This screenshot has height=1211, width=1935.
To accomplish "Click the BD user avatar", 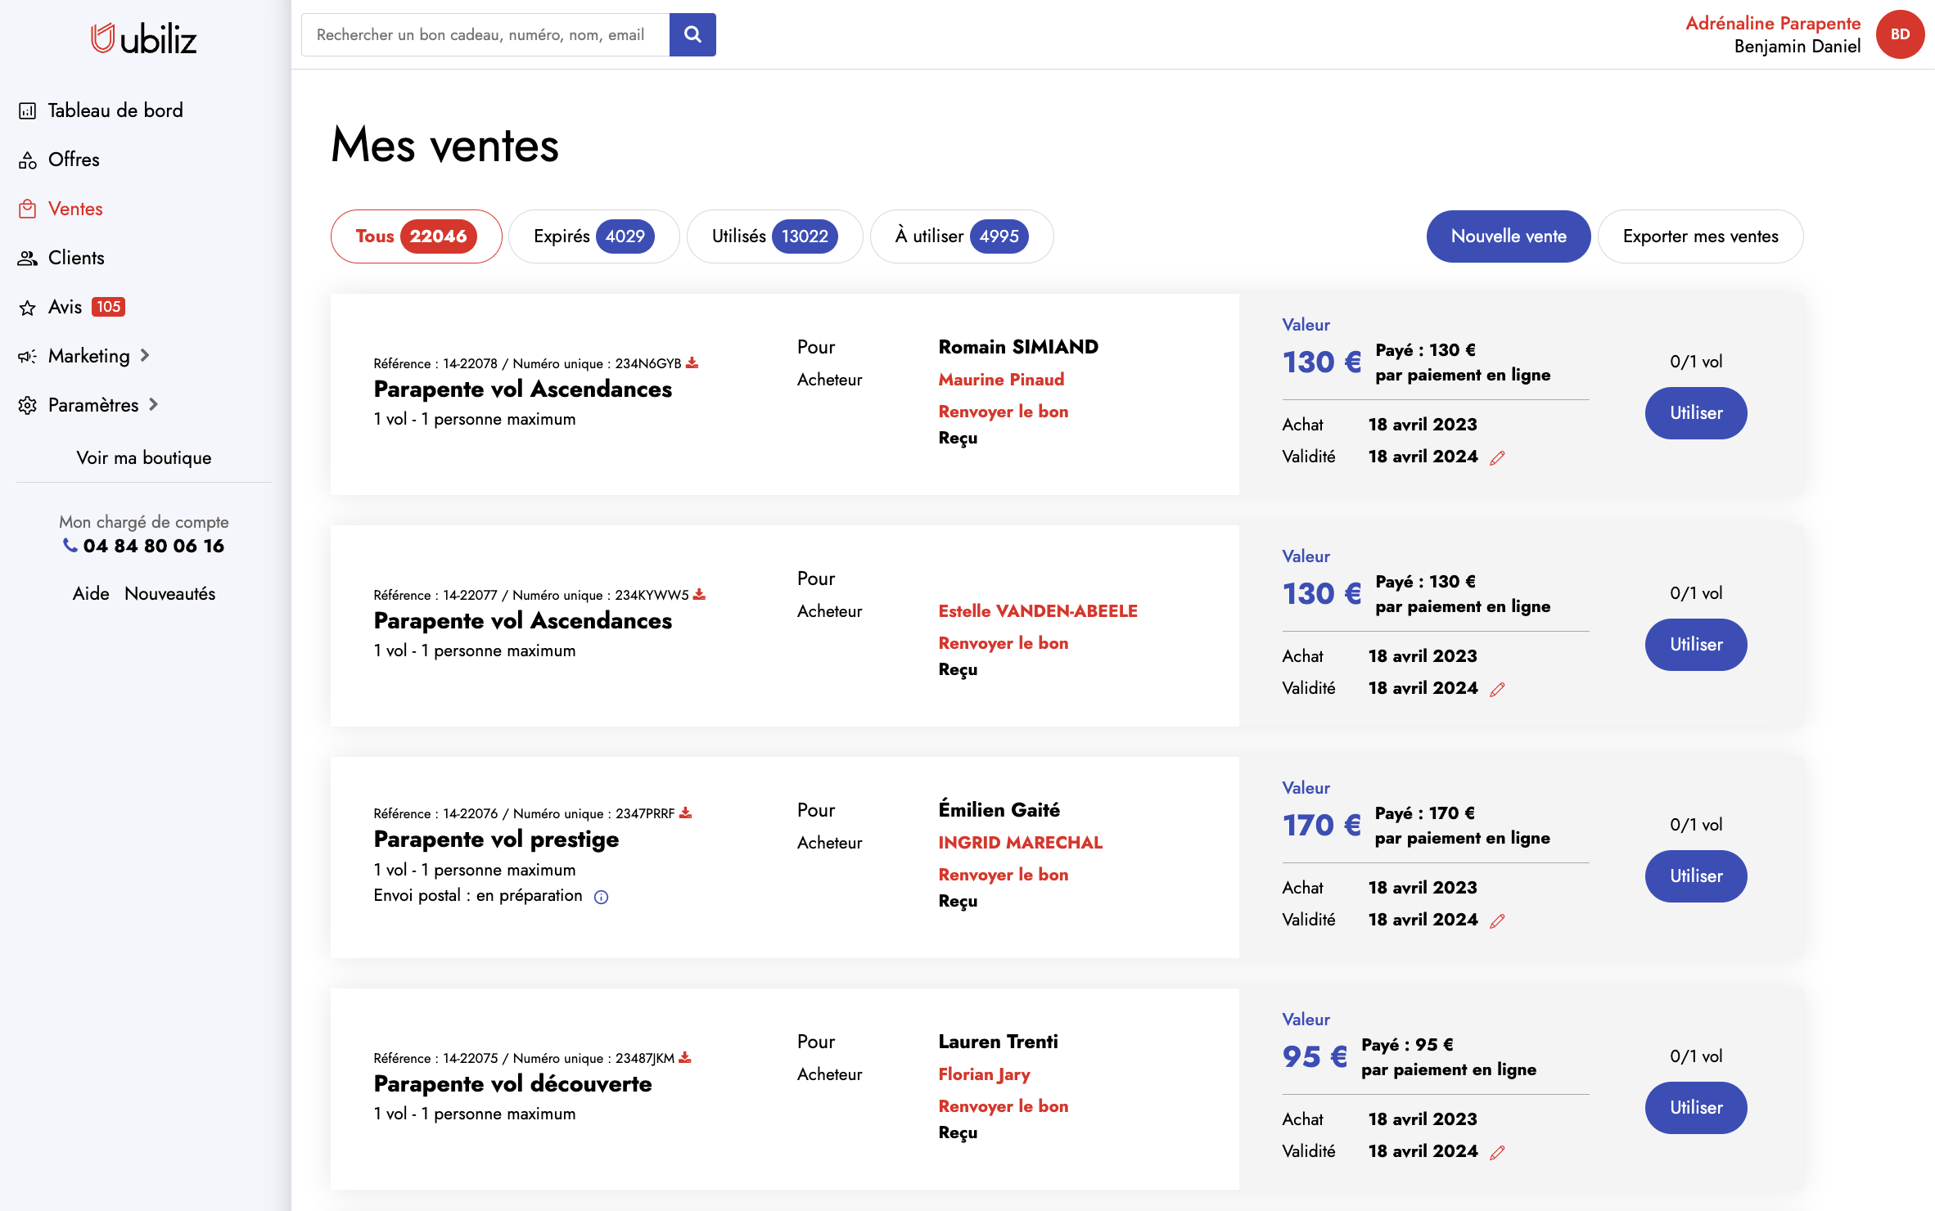I will click(x=1899, y=34).
